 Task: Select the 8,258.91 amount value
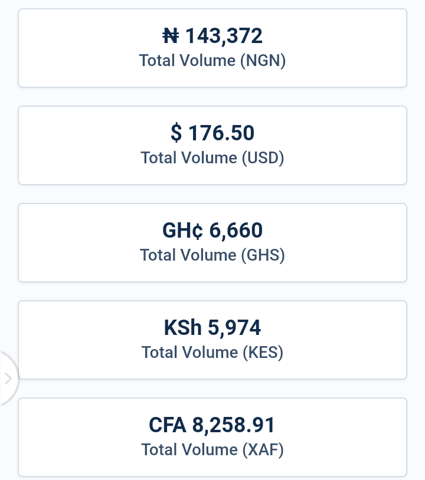(x=234, y=425)
